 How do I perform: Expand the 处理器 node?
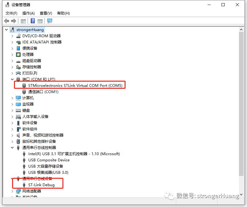pyautogui.click(x=12, y=55)
